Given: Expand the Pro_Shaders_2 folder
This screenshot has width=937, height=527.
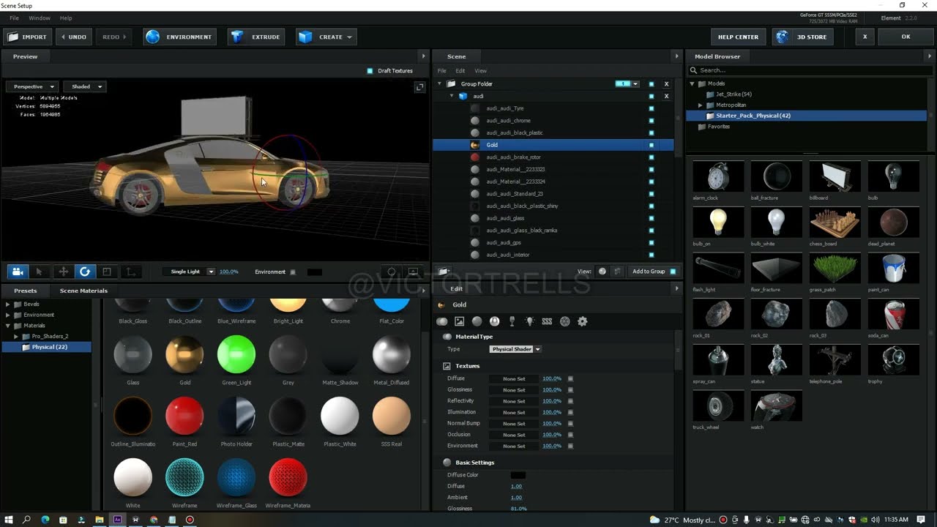Looking at the screenshot, I should point(16,337).
